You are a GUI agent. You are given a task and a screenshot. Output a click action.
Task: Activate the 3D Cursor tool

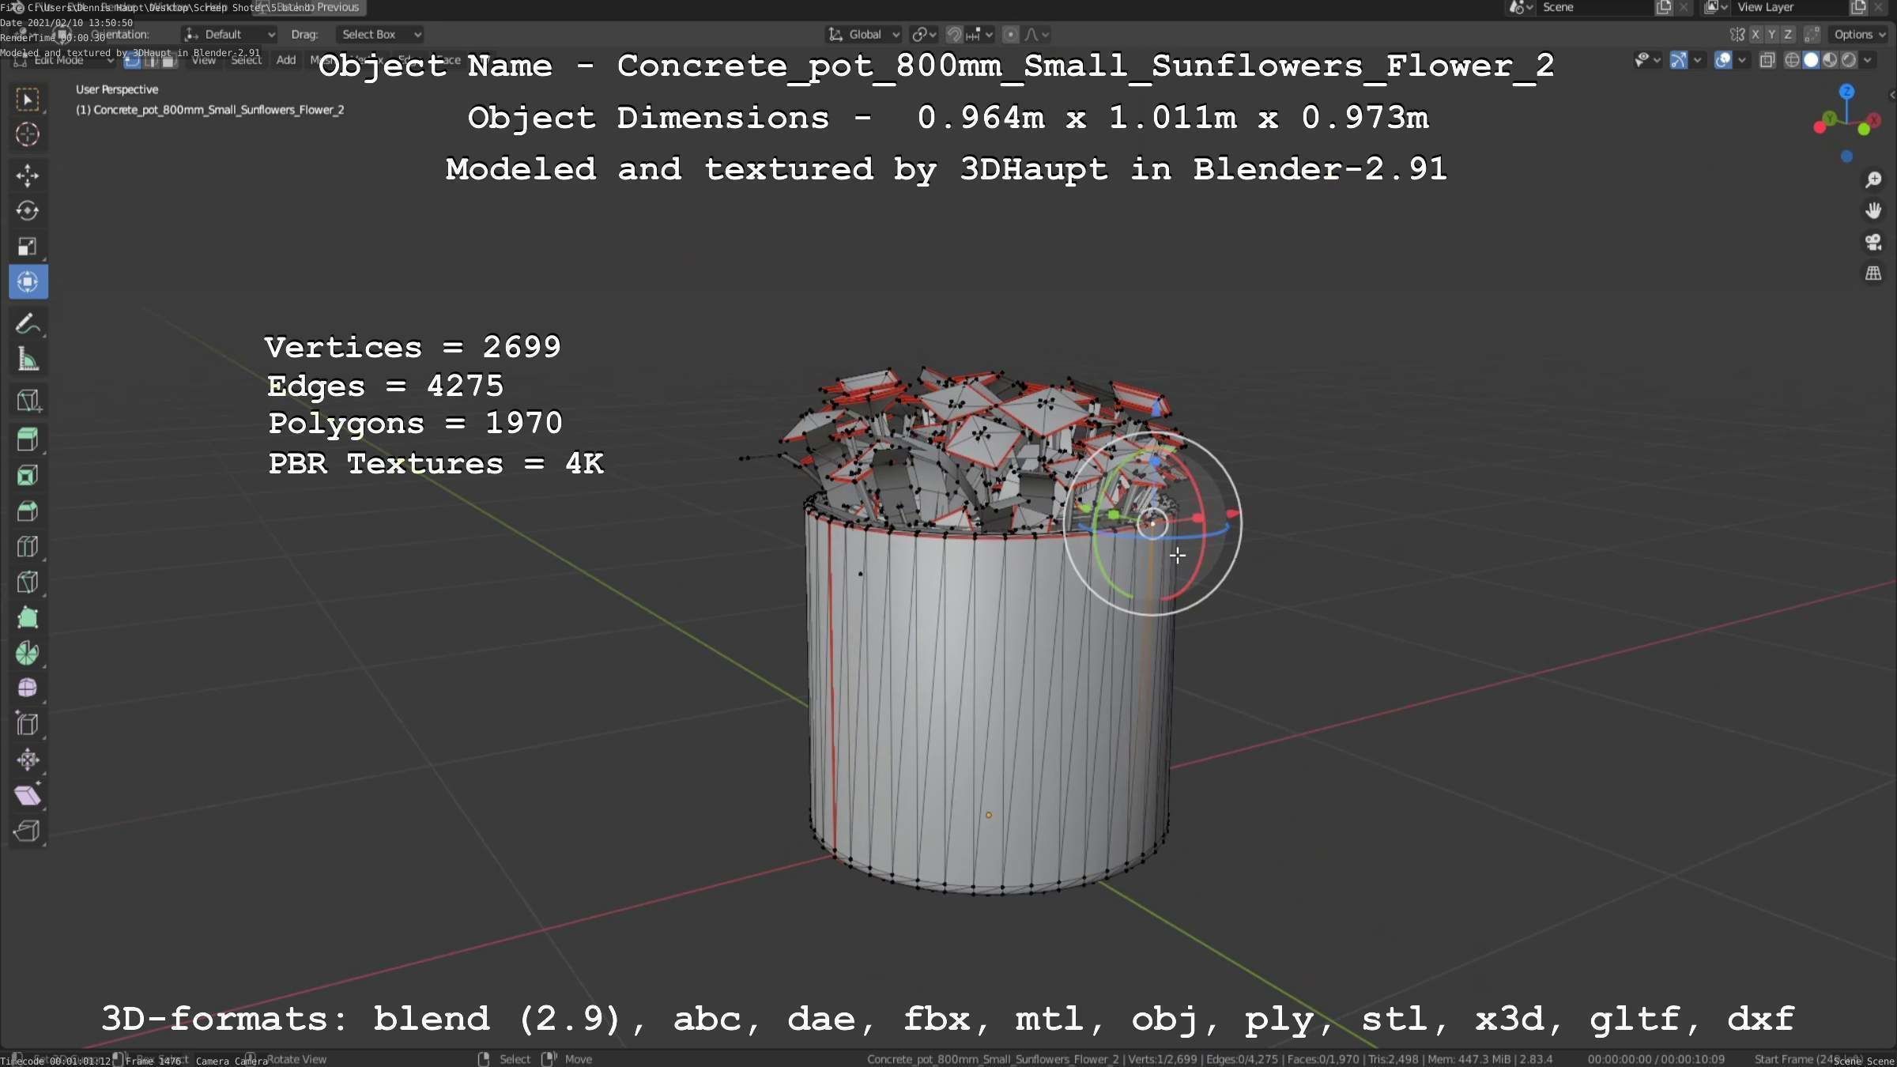point(28,135)
